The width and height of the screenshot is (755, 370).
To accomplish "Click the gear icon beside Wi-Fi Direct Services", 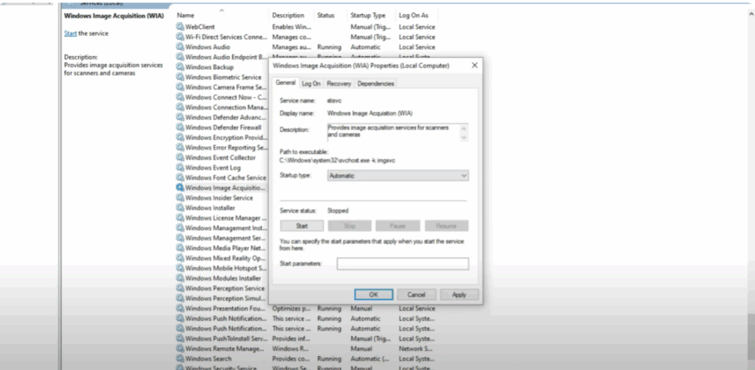I will 180,37.
